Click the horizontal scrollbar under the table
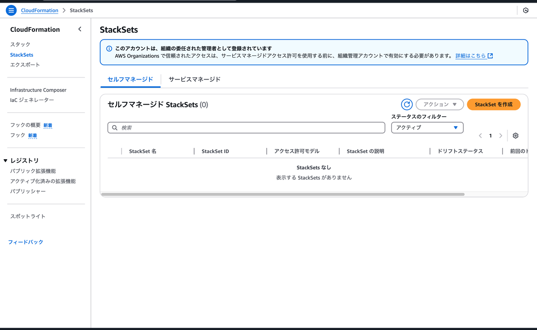The image size is (537, 330). (283, 195)
